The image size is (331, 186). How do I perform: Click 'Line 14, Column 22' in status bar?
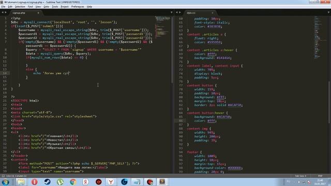coord(17,176)
